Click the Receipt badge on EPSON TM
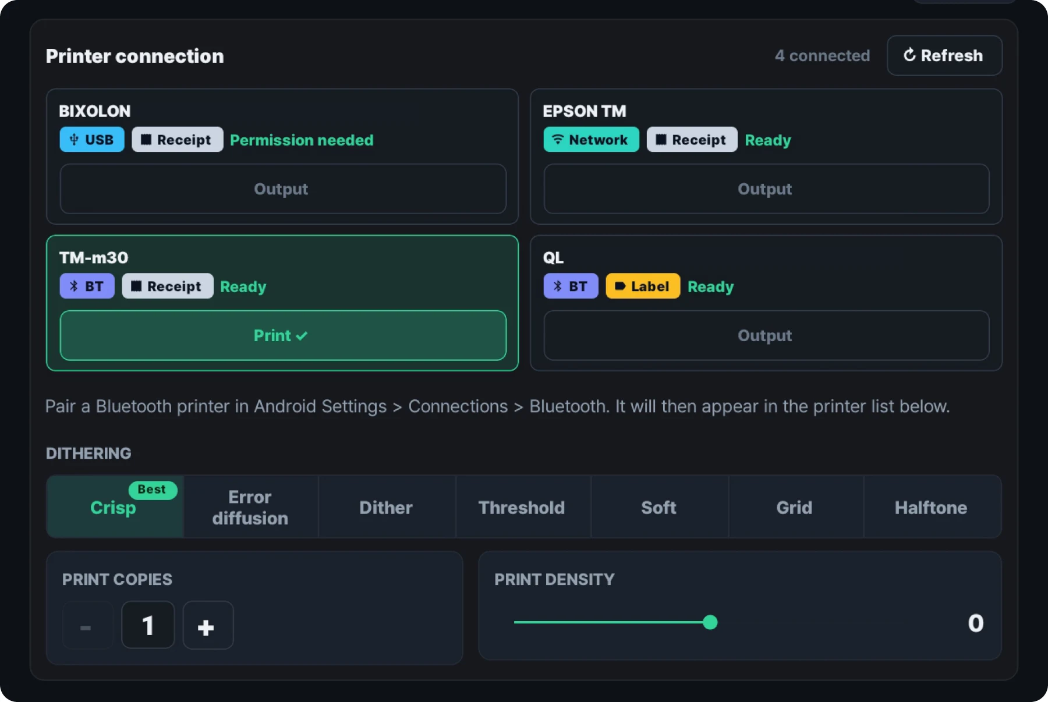 pyautogui.click(x=692, y=140)
